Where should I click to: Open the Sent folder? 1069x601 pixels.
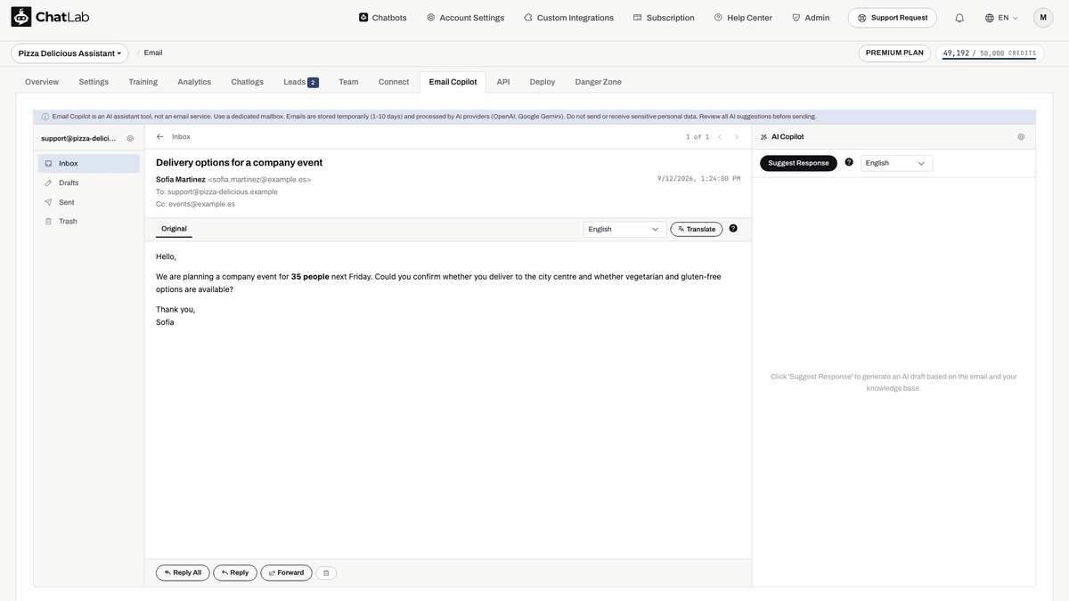click(x=89, y=202)
